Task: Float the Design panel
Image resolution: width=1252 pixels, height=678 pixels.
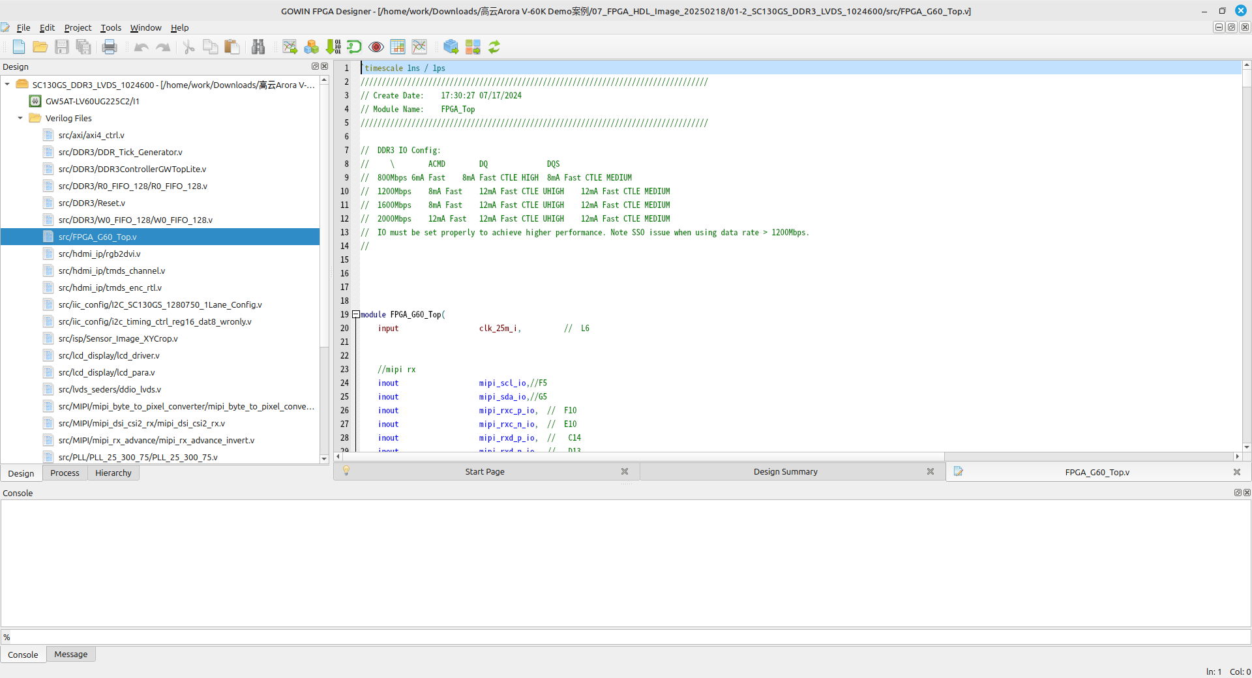Action: tap(315, 66)
